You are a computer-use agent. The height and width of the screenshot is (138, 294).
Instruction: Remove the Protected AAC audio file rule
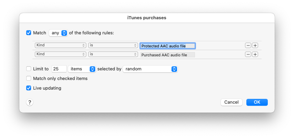(248, 45)
